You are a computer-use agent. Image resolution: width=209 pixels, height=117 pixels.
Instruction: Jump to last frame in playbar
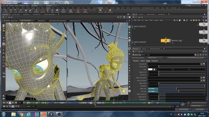point(16,103)
